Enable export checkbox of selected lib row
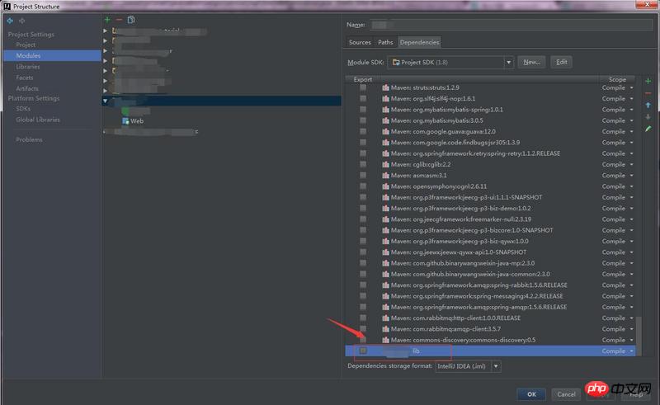This screenshot has height=405, width=660. coord(363,351)
